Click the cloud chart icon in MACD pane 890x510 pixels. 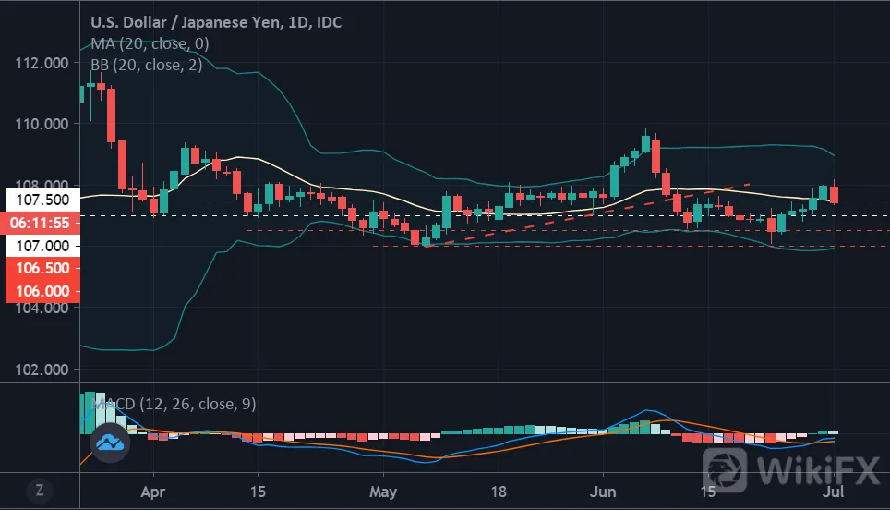pyautogui.click(x=110, y=443)
